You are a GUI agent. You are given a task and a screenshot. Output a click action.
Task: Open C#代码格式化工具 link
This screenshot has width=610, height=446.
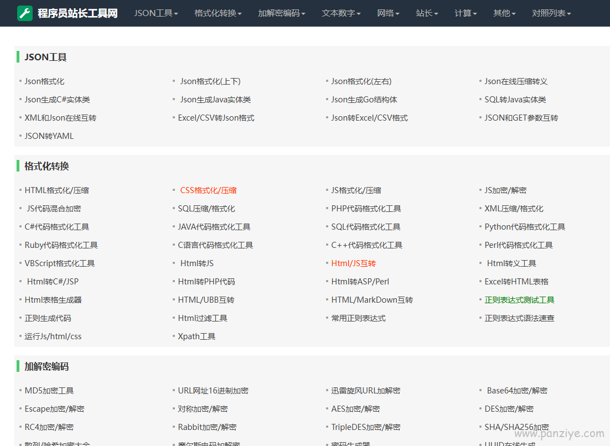tap(57, 227)
